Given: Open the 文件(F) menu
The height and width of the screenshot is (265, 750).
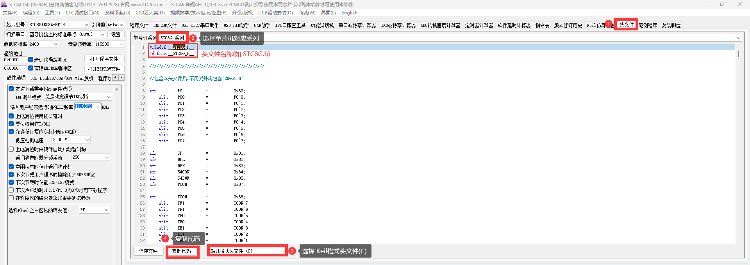Looking at the screenshot, I should tap(10, 13).
